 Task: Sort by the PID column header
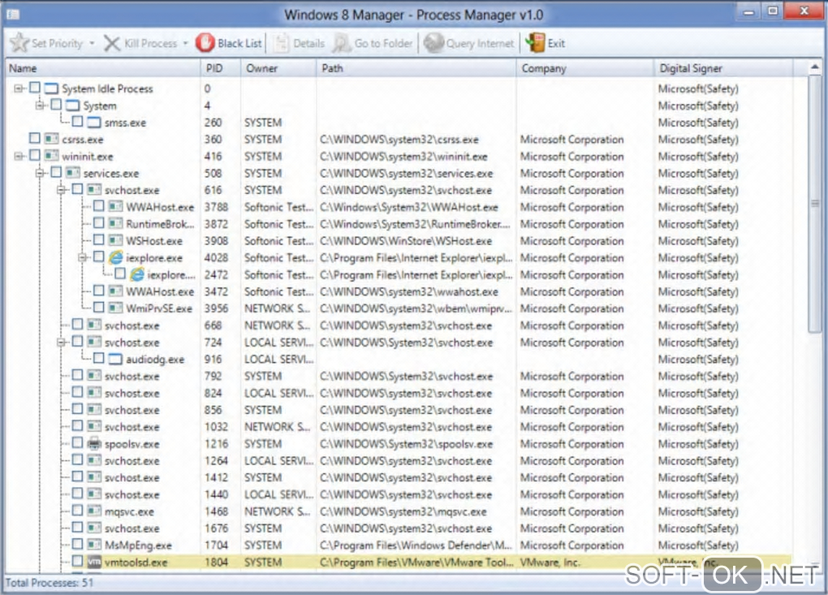tap(221, 68)
